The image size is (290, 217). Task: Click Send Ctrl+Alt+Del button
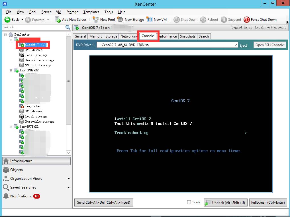click(104, 202)
